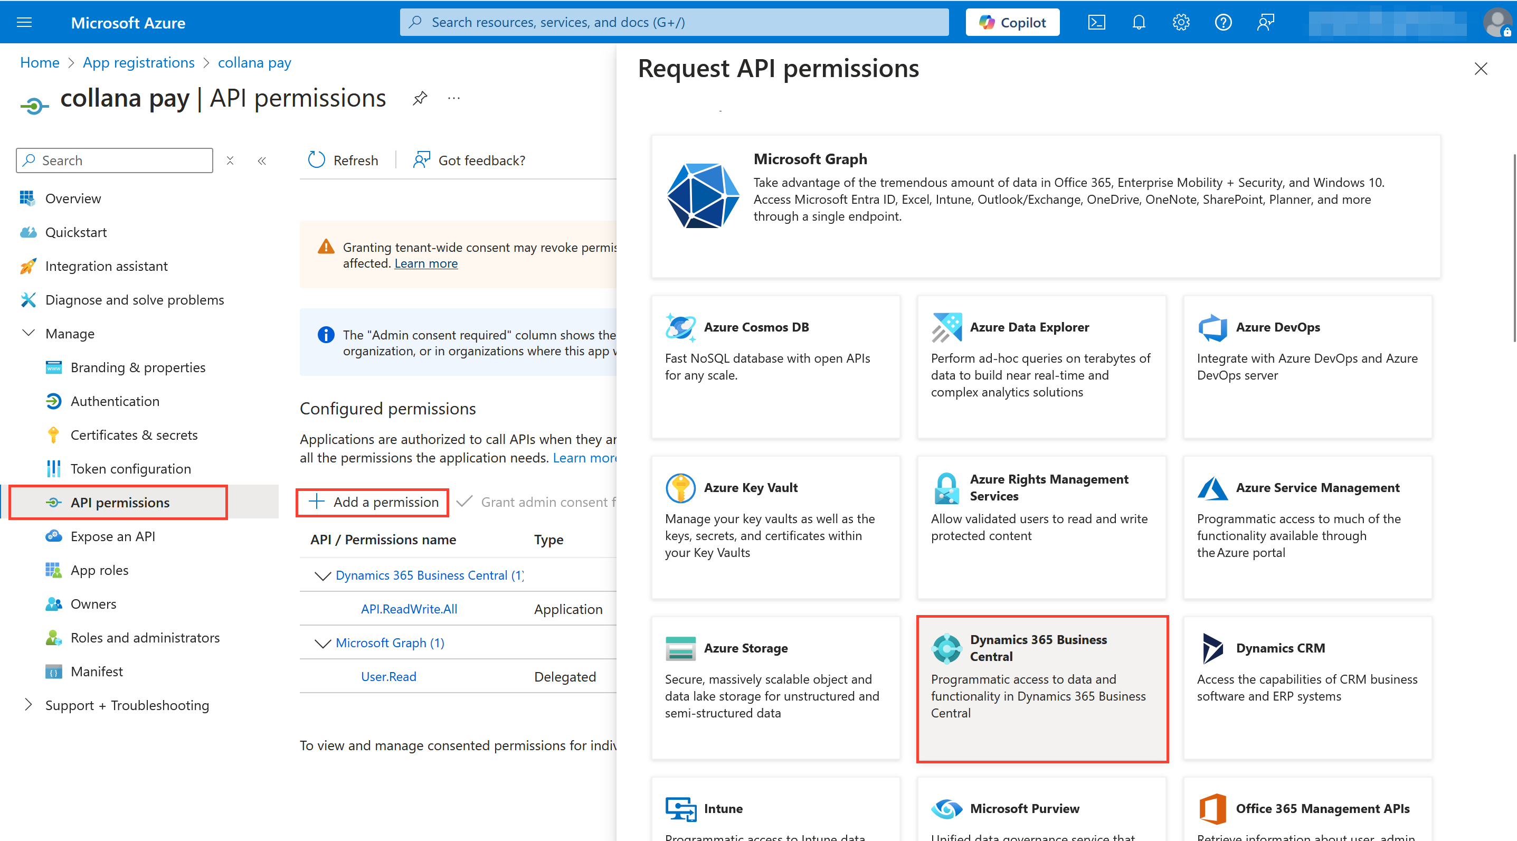This screenshot has width=1517, height=841.
Task: Go to Authentication
Action: pyautogui.click(x=115, y=401)
